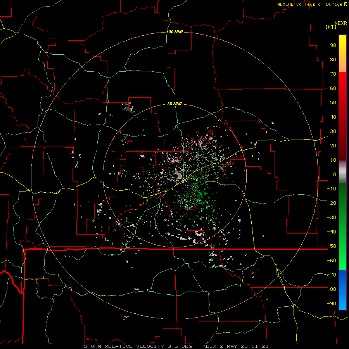Click the -50 tick label

tap(332, 246)
